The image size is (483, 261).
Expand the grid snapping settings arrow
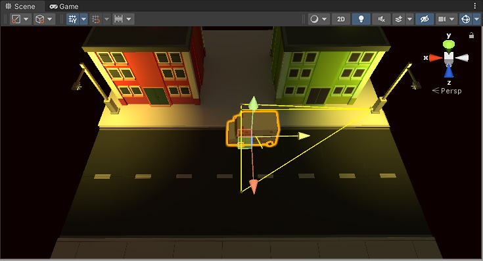(x=106, y=19)
